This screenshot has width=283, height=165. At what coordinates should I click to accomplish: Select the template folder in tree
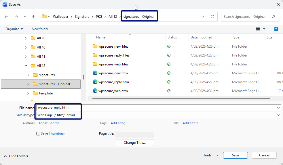pyautogui.click(x=46, y=93)
